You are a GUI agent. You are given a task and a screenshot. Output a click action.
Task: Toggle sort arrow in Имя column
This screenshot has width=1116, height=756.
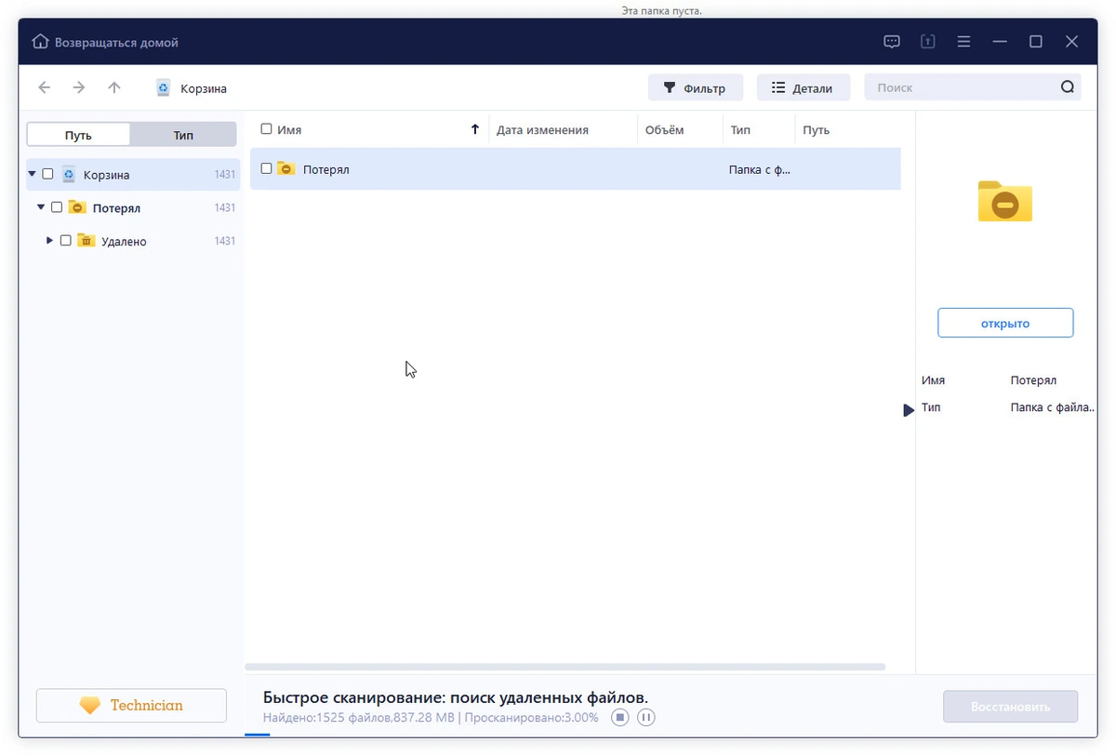[475, 130]
